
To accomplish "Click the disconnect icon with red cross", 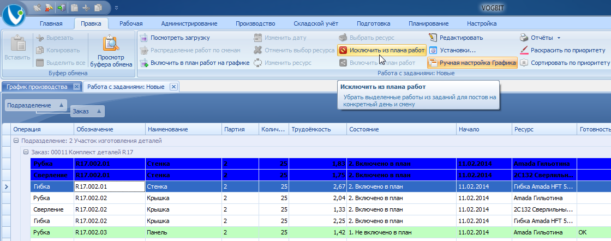I will tap(49, 7).
